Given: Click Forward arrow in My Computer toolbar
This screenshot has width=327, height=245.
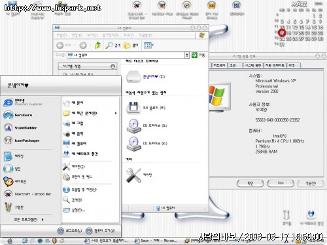Looking at the screenshot, I should point(83,45).
